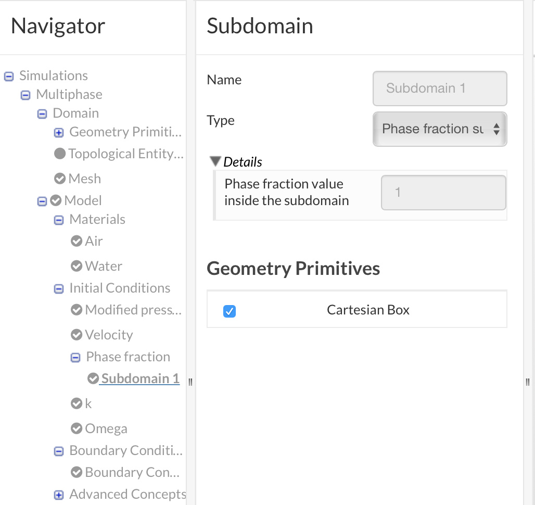Select Subdomain 1 in the navigator
Viewport: 535px width, 505px height.
click(x=140, y=378)
